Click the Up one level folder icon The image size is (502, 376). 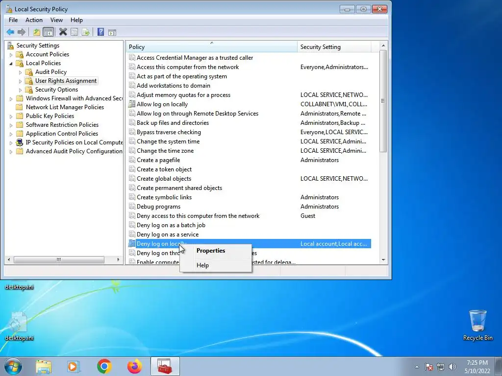pos(36,32)
